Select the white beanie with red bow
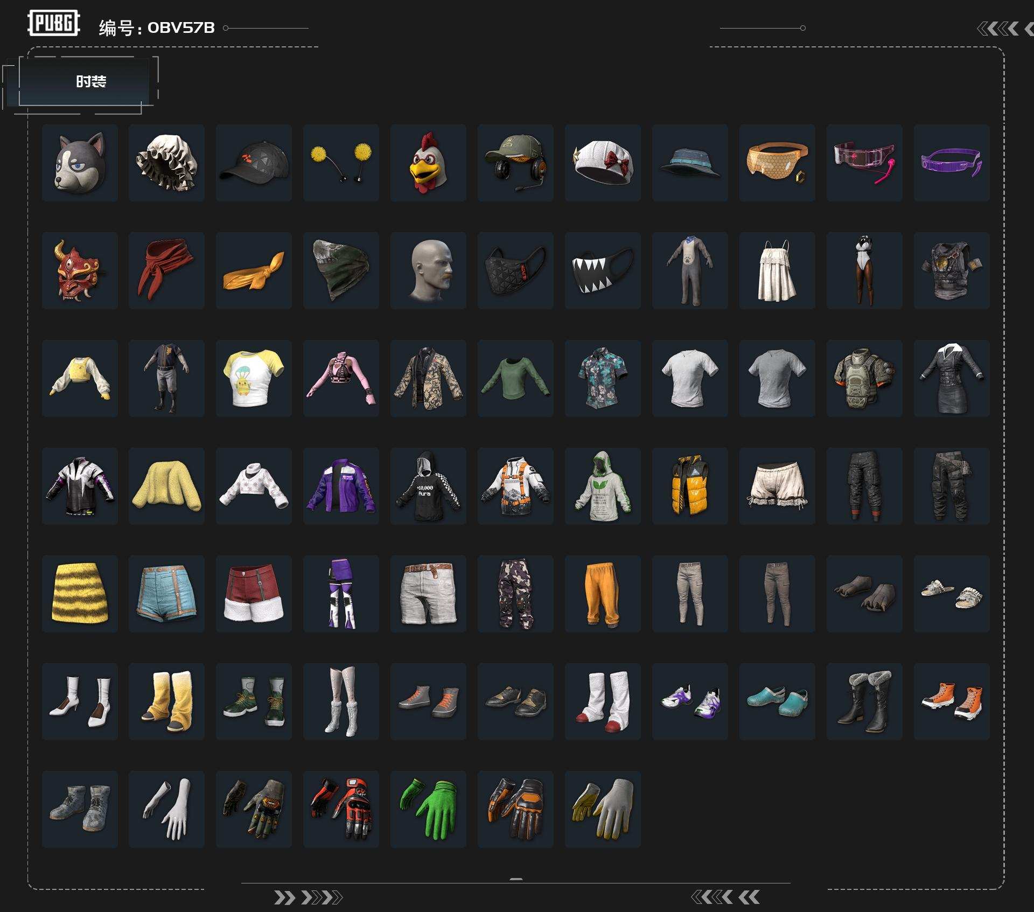 (x=603, y=163)
